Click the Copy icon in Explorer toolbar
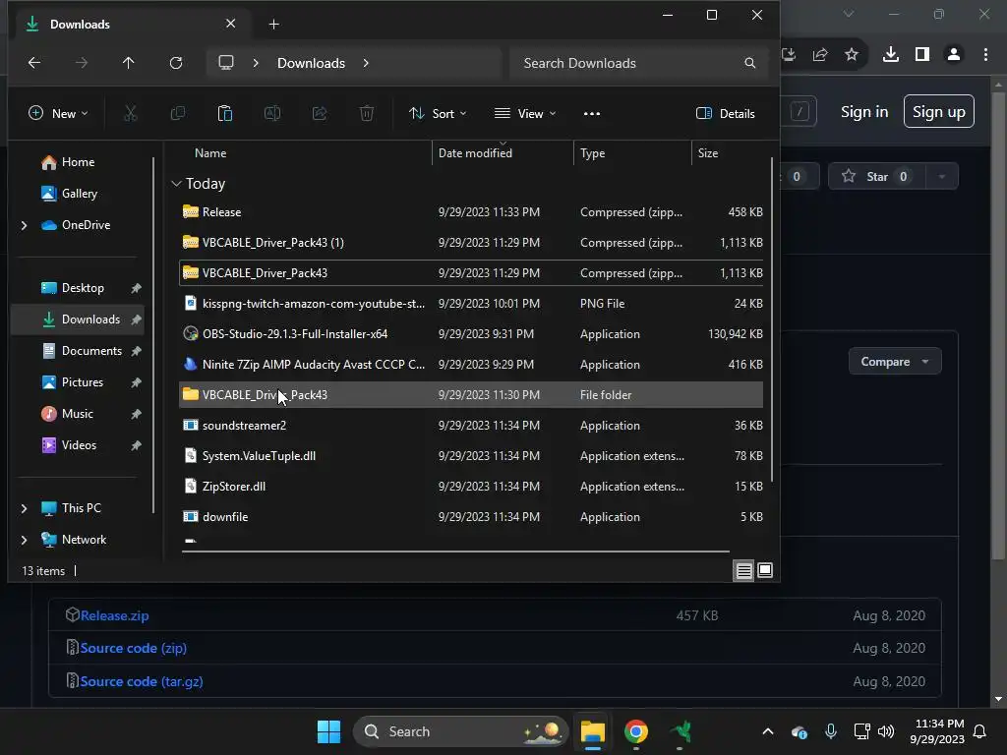Image resolution: width=1007 pixels, height=755 pixels. point(178,114)
